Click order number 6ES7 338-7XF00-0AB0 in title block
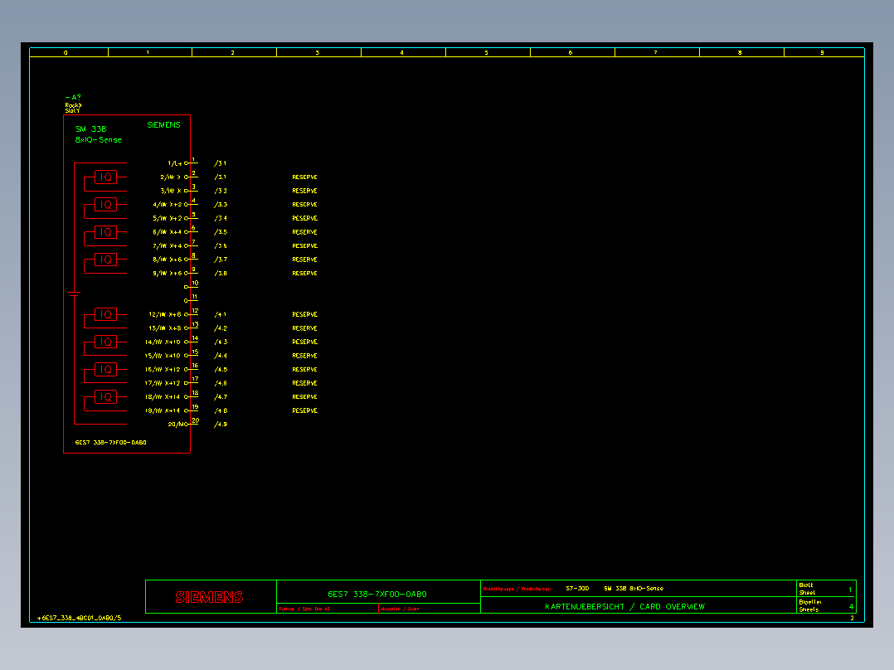 [x=377, y=595]
